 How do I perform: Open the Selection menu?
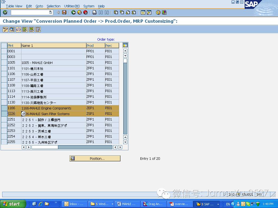(x=53, y=6)
